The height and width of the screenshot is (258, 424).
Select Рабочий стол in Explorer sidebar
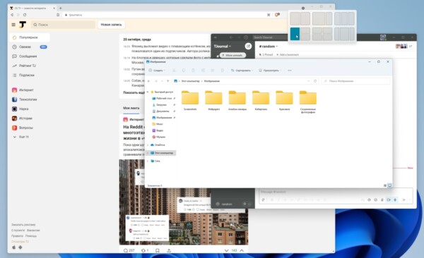(164, 99)
